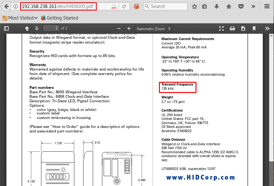The image size is (274, 186).
Task: Open PDF viewer tools double-chevron menu
Action: (267, 29)
